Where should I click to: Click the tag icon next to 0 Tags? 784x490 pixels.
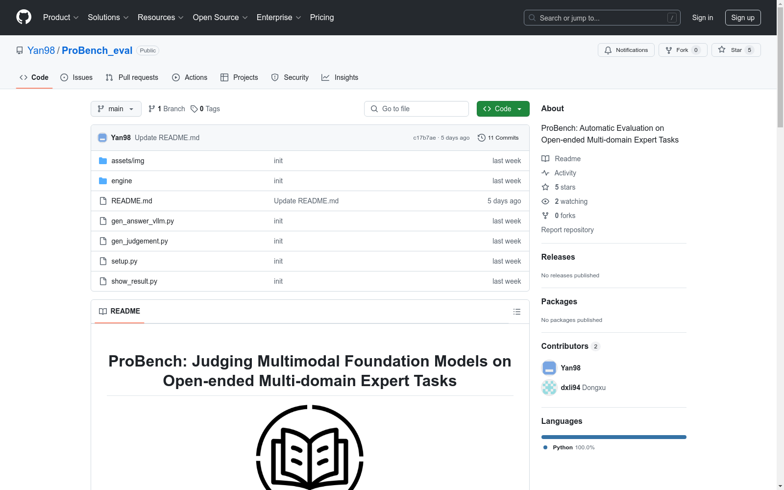pos(194,109)
